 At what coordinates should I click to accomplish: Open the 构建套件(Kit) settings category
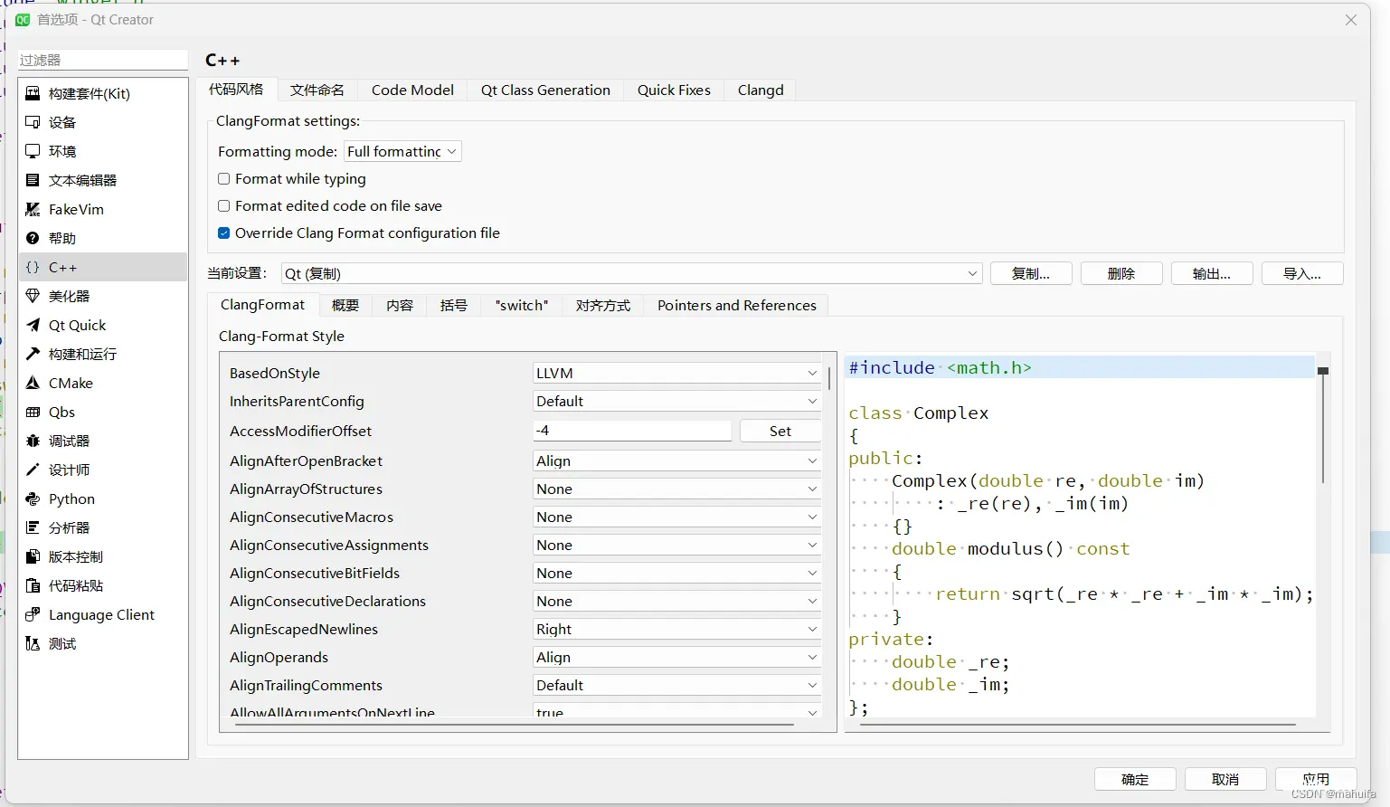(102, 93)
